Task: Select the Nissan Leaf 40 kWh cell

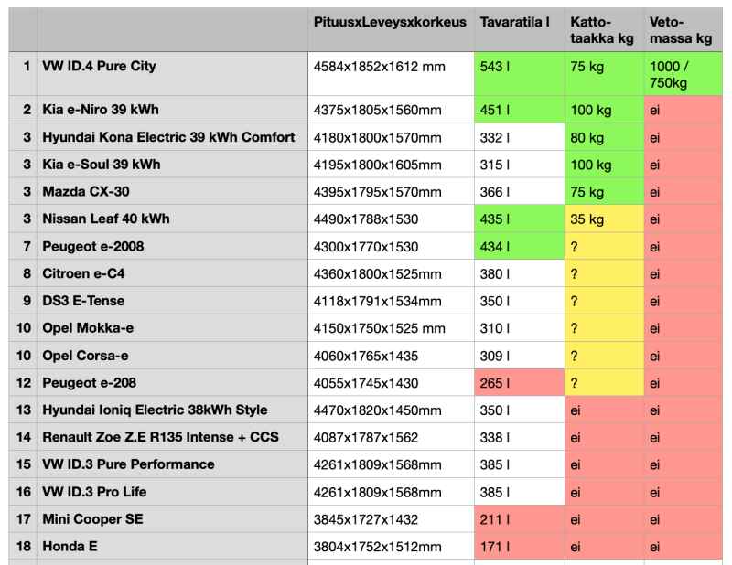Action: point(172,219)
